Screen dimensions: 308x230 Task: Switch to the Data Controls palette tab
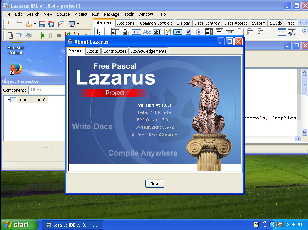click(207, 23)
